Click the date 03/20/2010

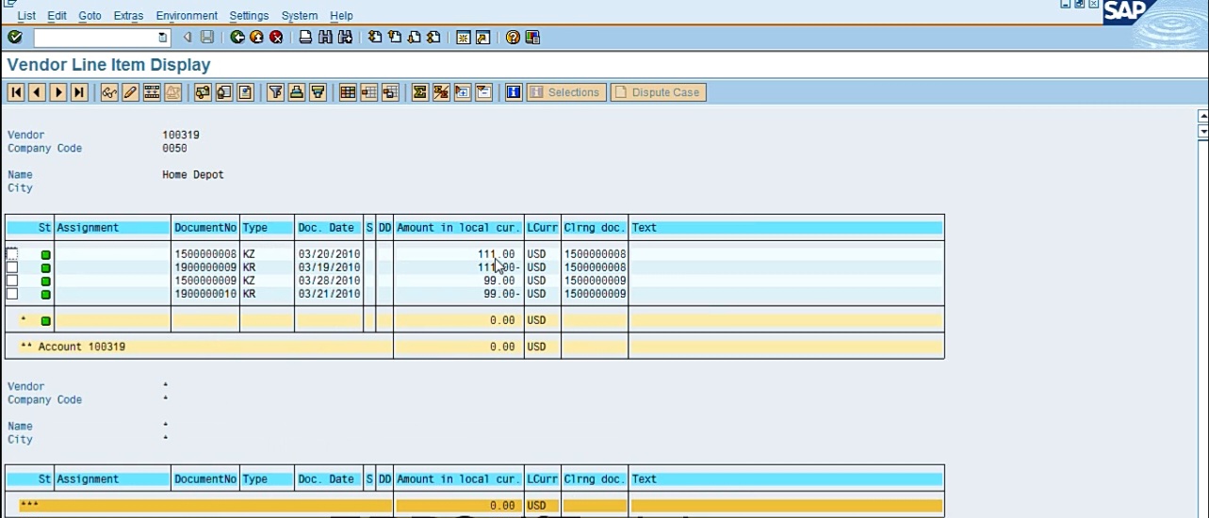[329, 254]
